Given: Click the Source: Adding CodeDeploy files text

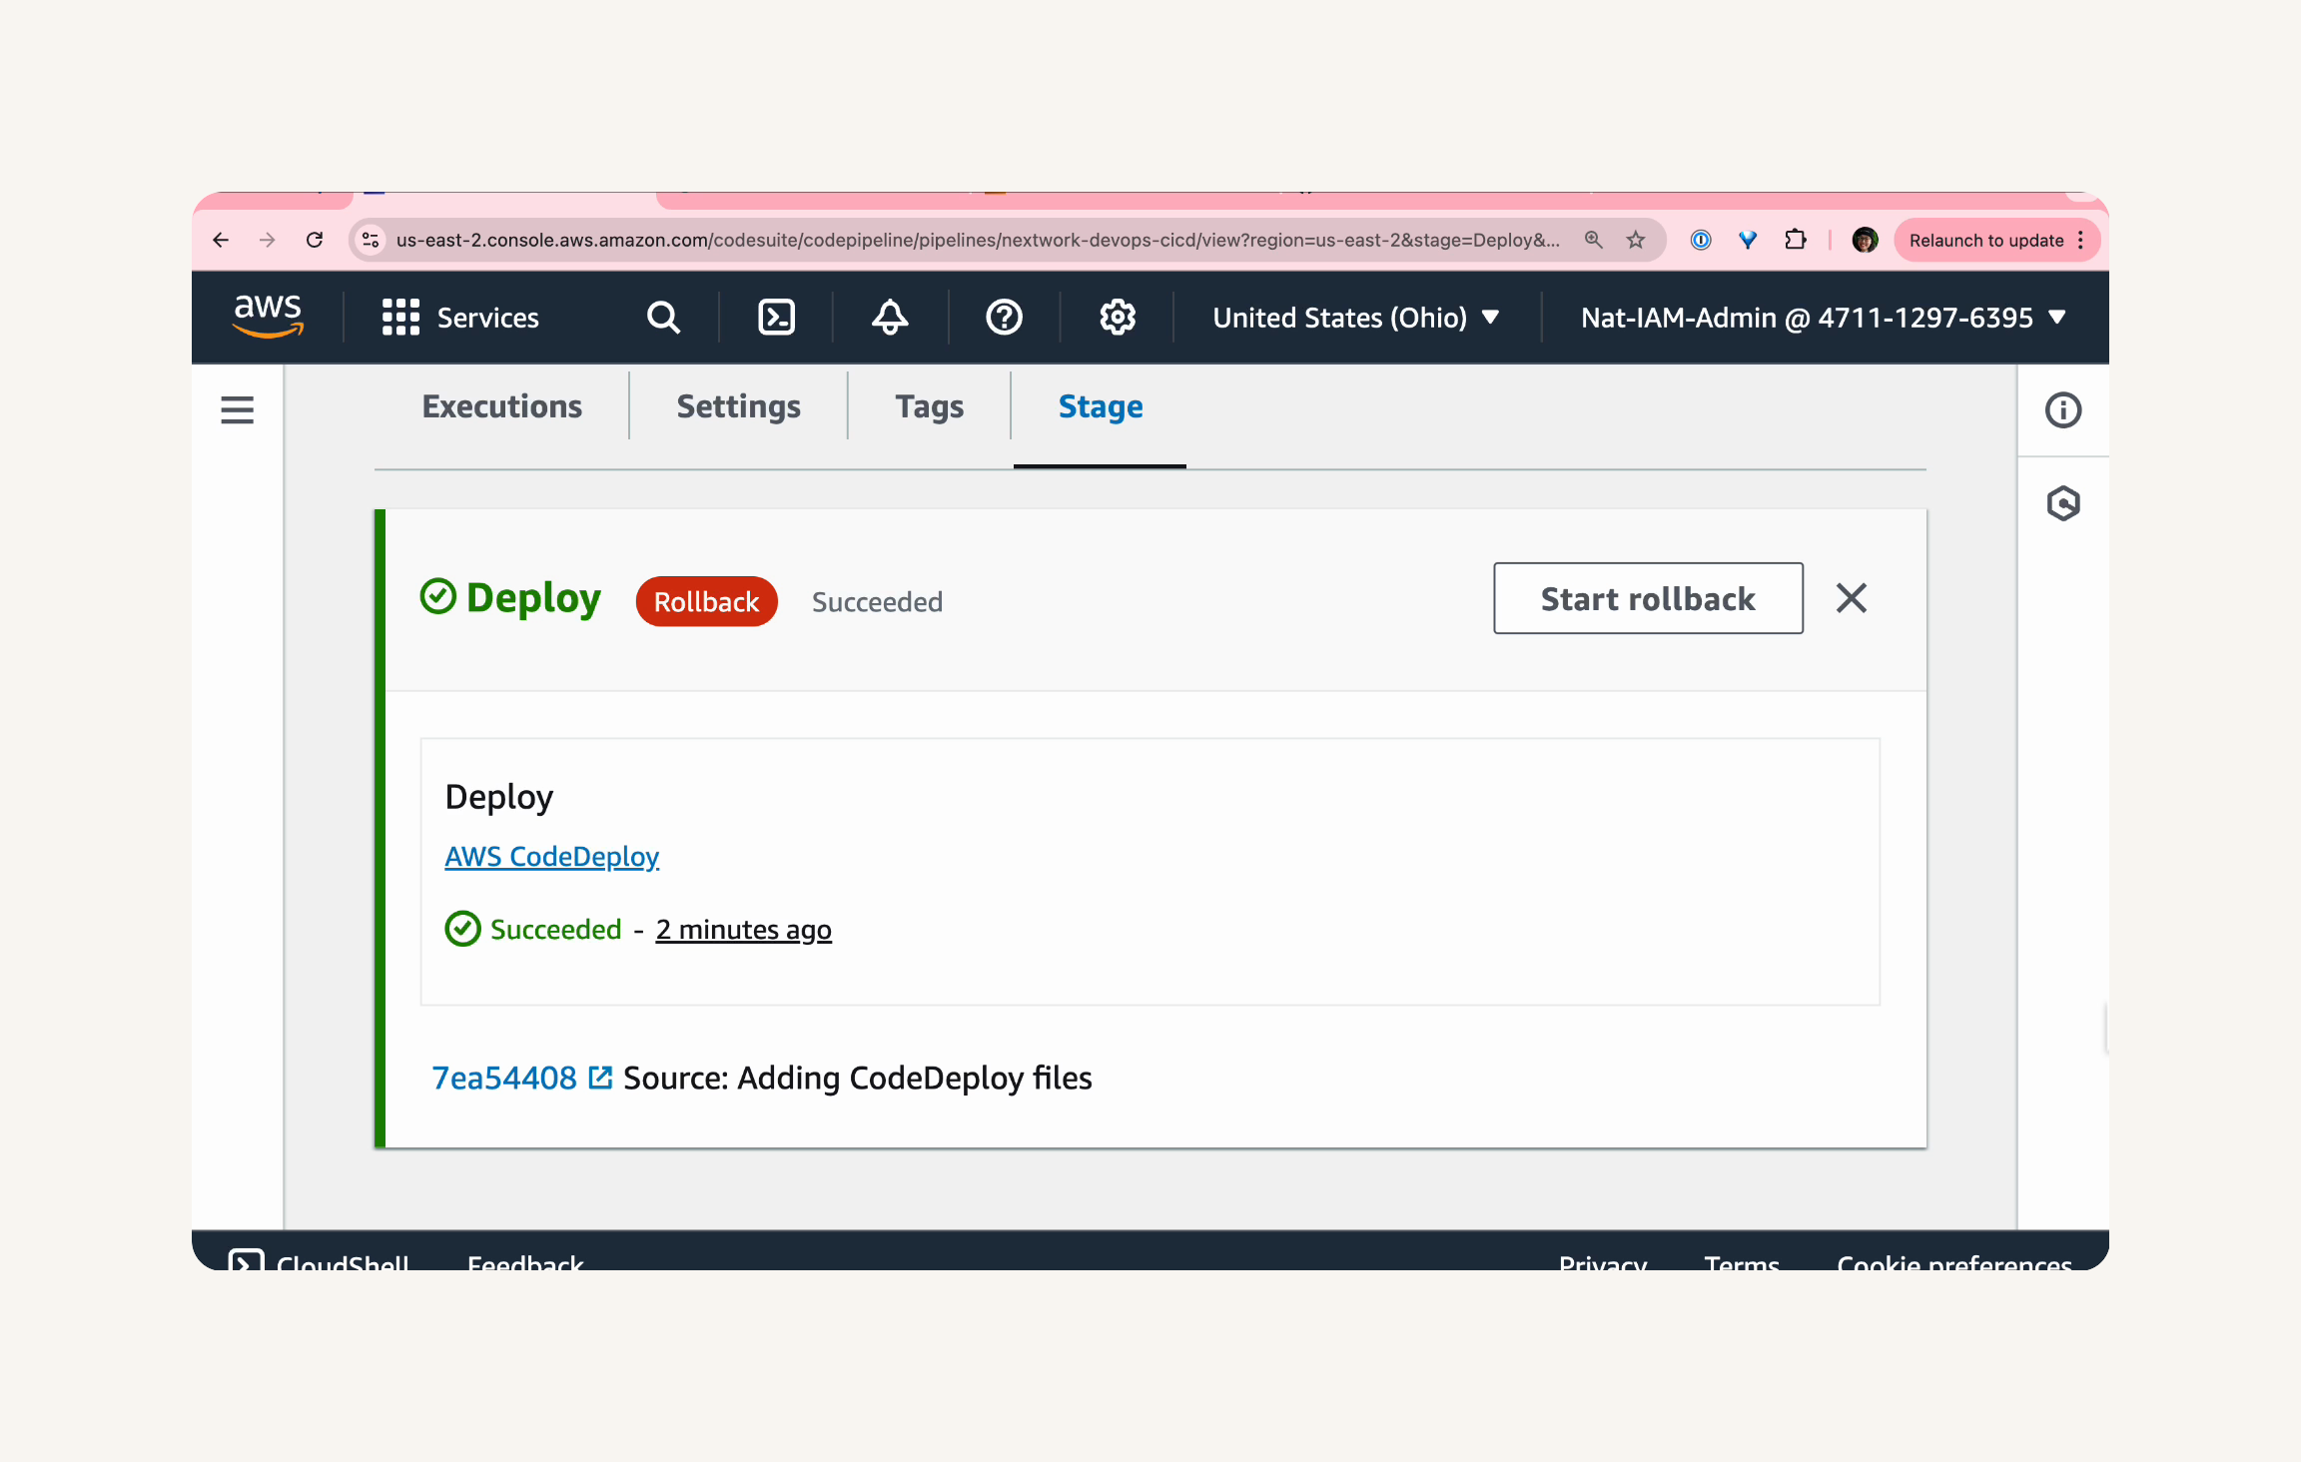Looking at the screenshot, I should [x=857, y=1078].
